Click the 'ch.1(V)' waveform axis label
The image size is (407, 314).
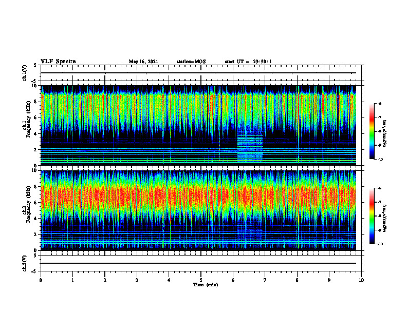[24, 73]
